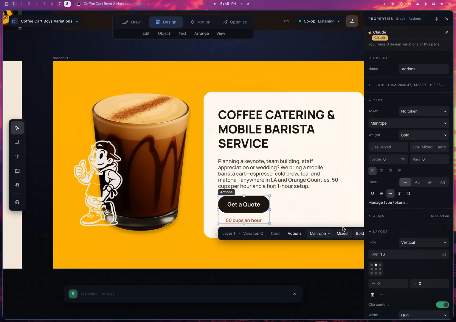Select the Text tool in left toolbar
Viewport: 456px width, 322px height.
pos(17,157)
